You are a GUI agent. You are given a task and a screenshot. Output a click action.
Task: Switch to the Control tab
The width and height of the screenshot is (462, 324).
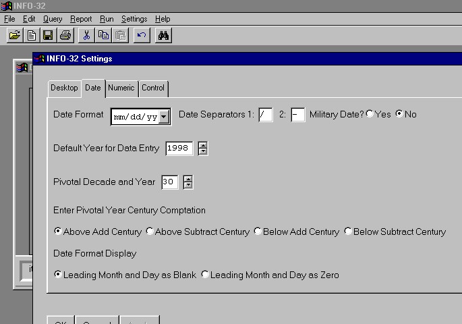(x=153, y=88)
